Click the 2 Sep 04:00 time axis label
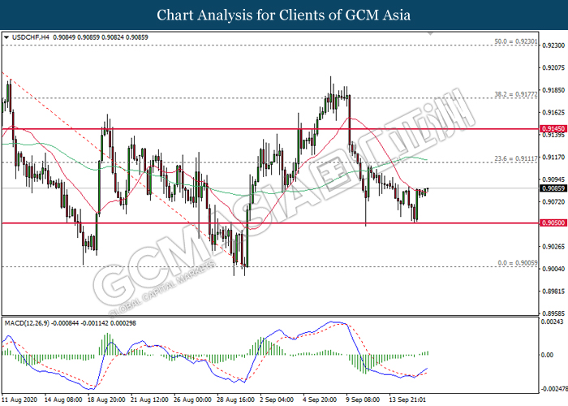The height and width of the screenshot is (406, 568). coord(276,400)
